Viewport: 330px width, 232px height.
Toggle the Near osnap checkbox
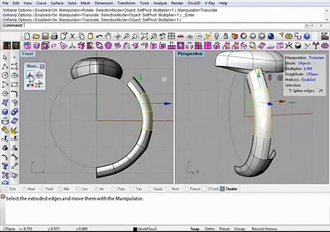(24, 189)
